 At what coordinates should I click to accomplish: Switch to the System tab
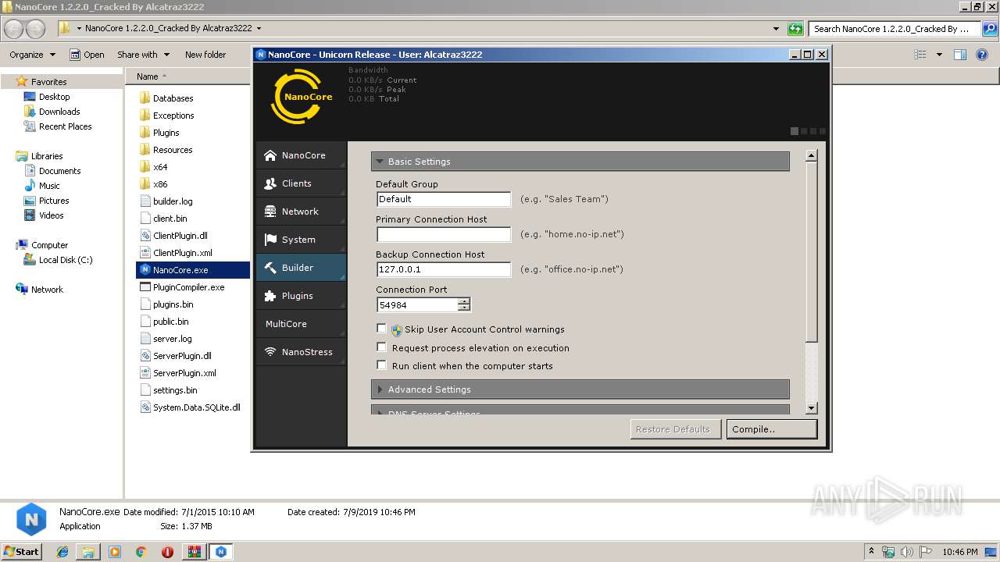pos(301,240)
